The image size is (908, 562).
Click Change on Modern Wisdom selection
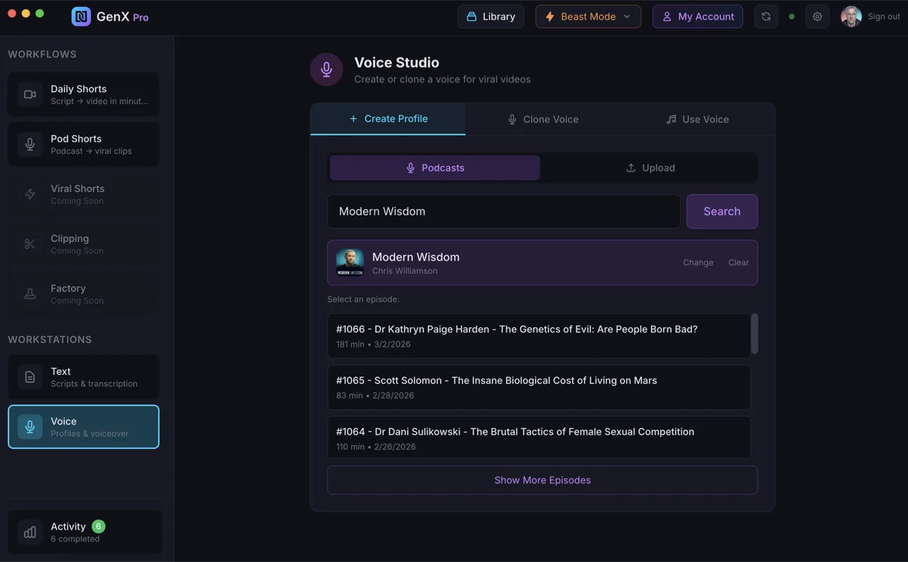[x=698, y=262]
